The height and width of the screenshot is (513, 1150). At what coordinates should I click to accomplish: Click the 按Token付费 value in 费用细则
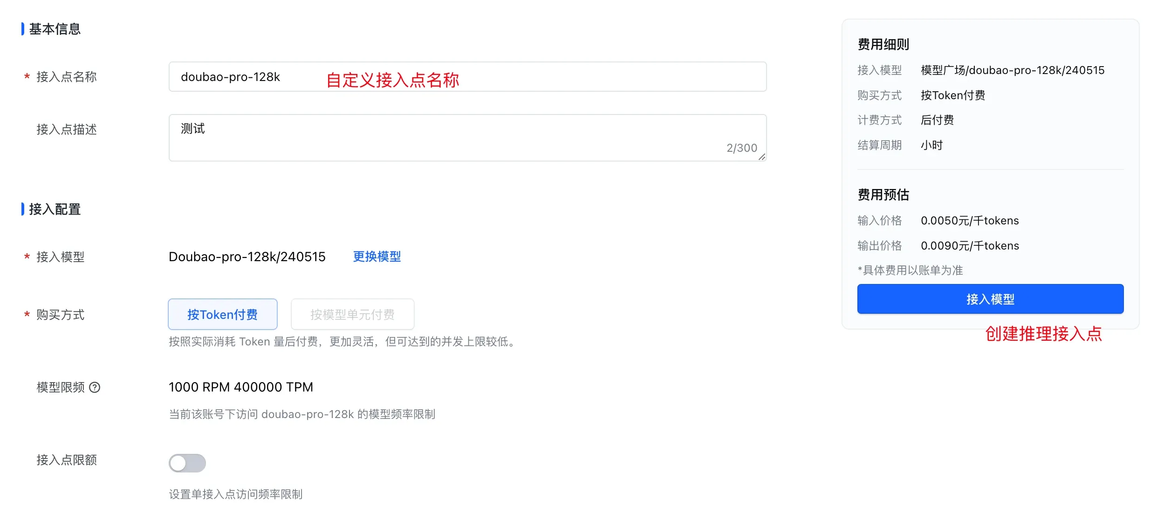click(x=952, y=95)
